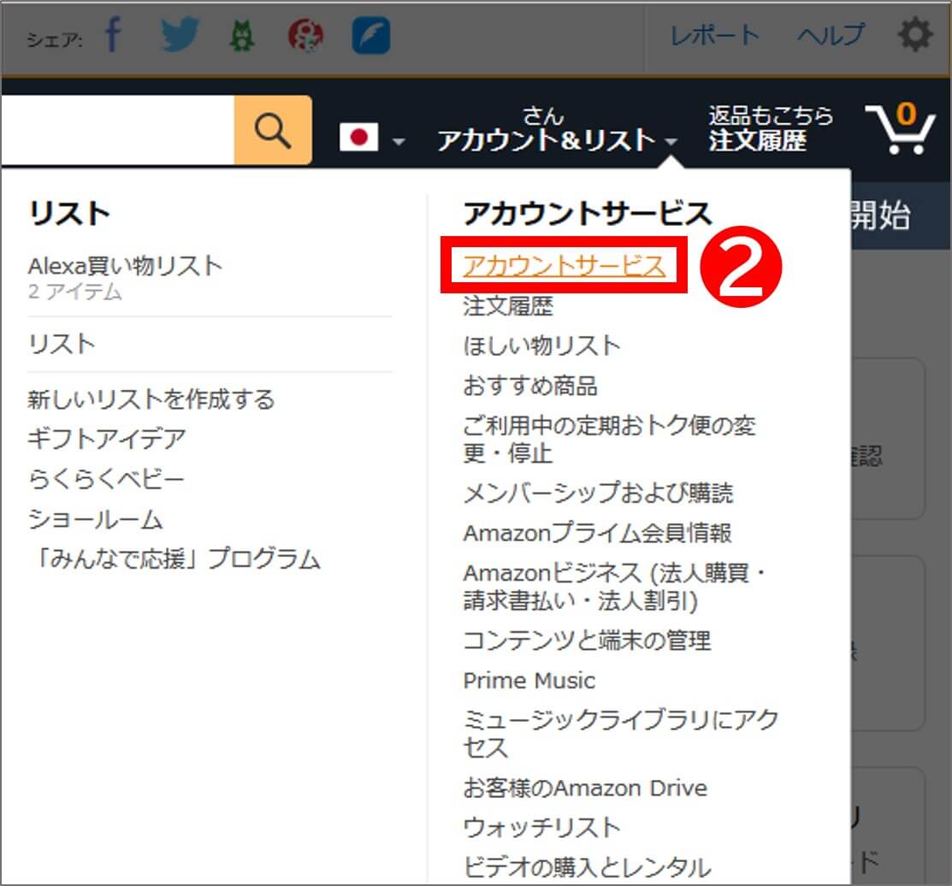Click the Facebook share icon
The image size is (952, 886).
[114, 36]
